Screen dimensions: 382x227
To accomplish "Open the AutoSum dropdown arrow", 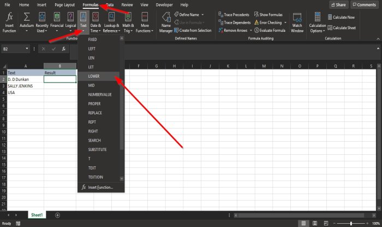I will pyautogui.click(x=27, y=31).
